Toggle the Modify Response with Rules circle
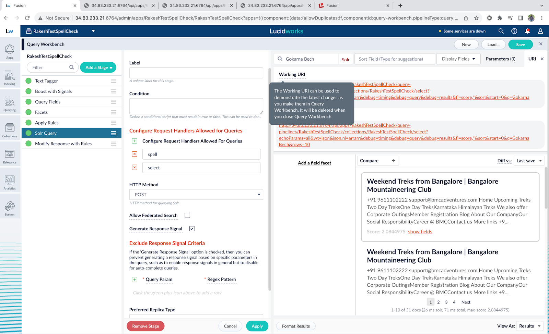This screenshot has height=334, width=549. [28, 144]
